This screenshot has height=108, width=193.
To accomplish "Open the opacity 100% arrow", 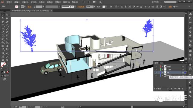I will (x=95, y=7).
